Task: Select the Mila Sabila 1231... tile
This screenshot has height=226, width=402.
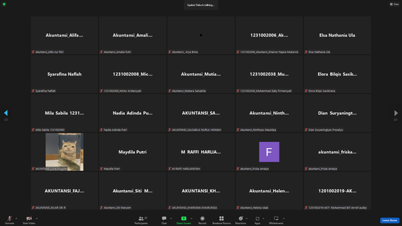Action: (65, 113)
